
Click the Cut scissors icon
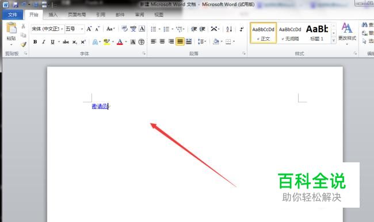pyautogui.click(x=23, y=26)
